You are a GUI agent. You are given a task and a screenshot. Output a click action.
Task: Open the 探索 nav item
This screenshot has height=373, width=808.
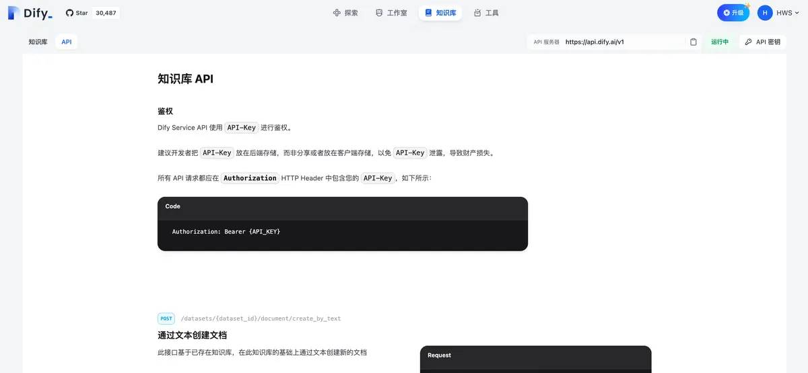click(x=345, y=13)
